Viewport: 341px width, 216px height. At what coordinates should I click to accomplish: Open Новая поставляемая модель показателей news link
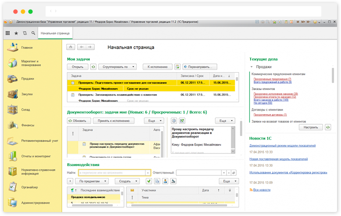point(279,159)
